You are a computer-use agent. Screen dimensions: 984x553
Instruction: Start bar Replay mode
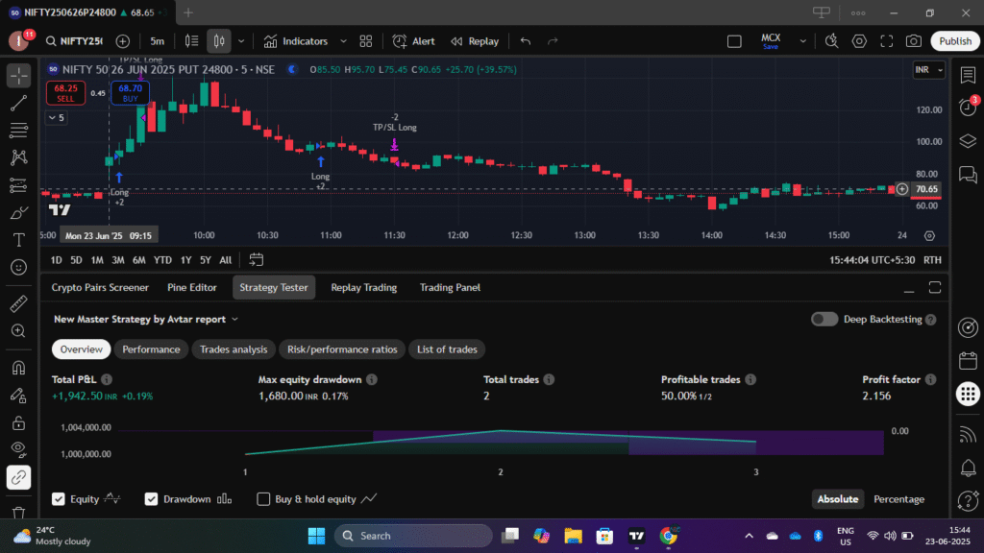tap(475, 41)
